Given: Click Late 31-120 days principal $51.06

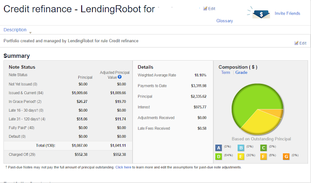Looking at the screenshot, I should tap(82, 119).
